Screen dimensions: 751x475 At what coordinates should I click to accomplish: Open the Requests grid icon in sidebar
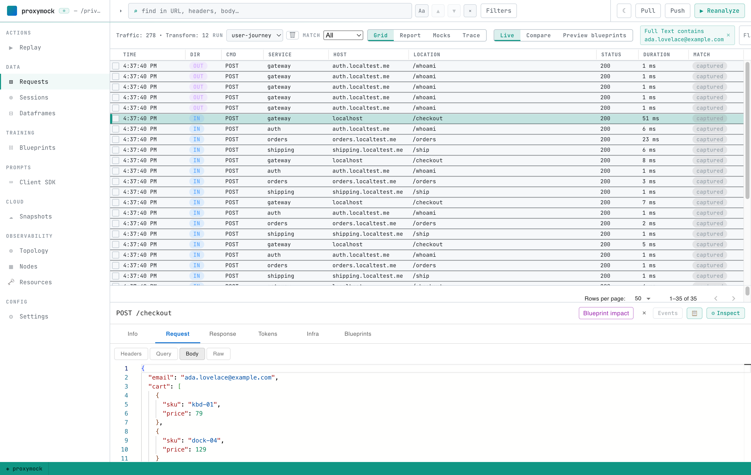[x=11, y=81]
